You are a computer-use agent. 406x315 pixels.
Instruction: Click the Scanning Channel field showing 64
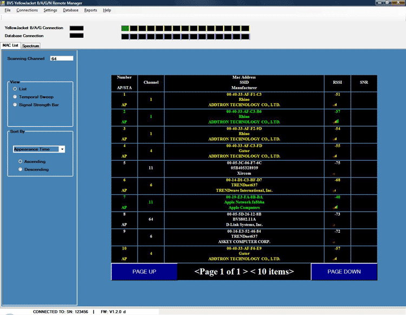pyautogui.click(x=62, y=58)
